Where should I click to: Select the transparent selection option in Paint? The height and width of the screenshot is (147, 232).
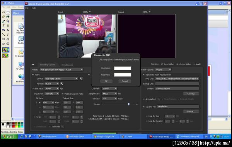[6, 56]
